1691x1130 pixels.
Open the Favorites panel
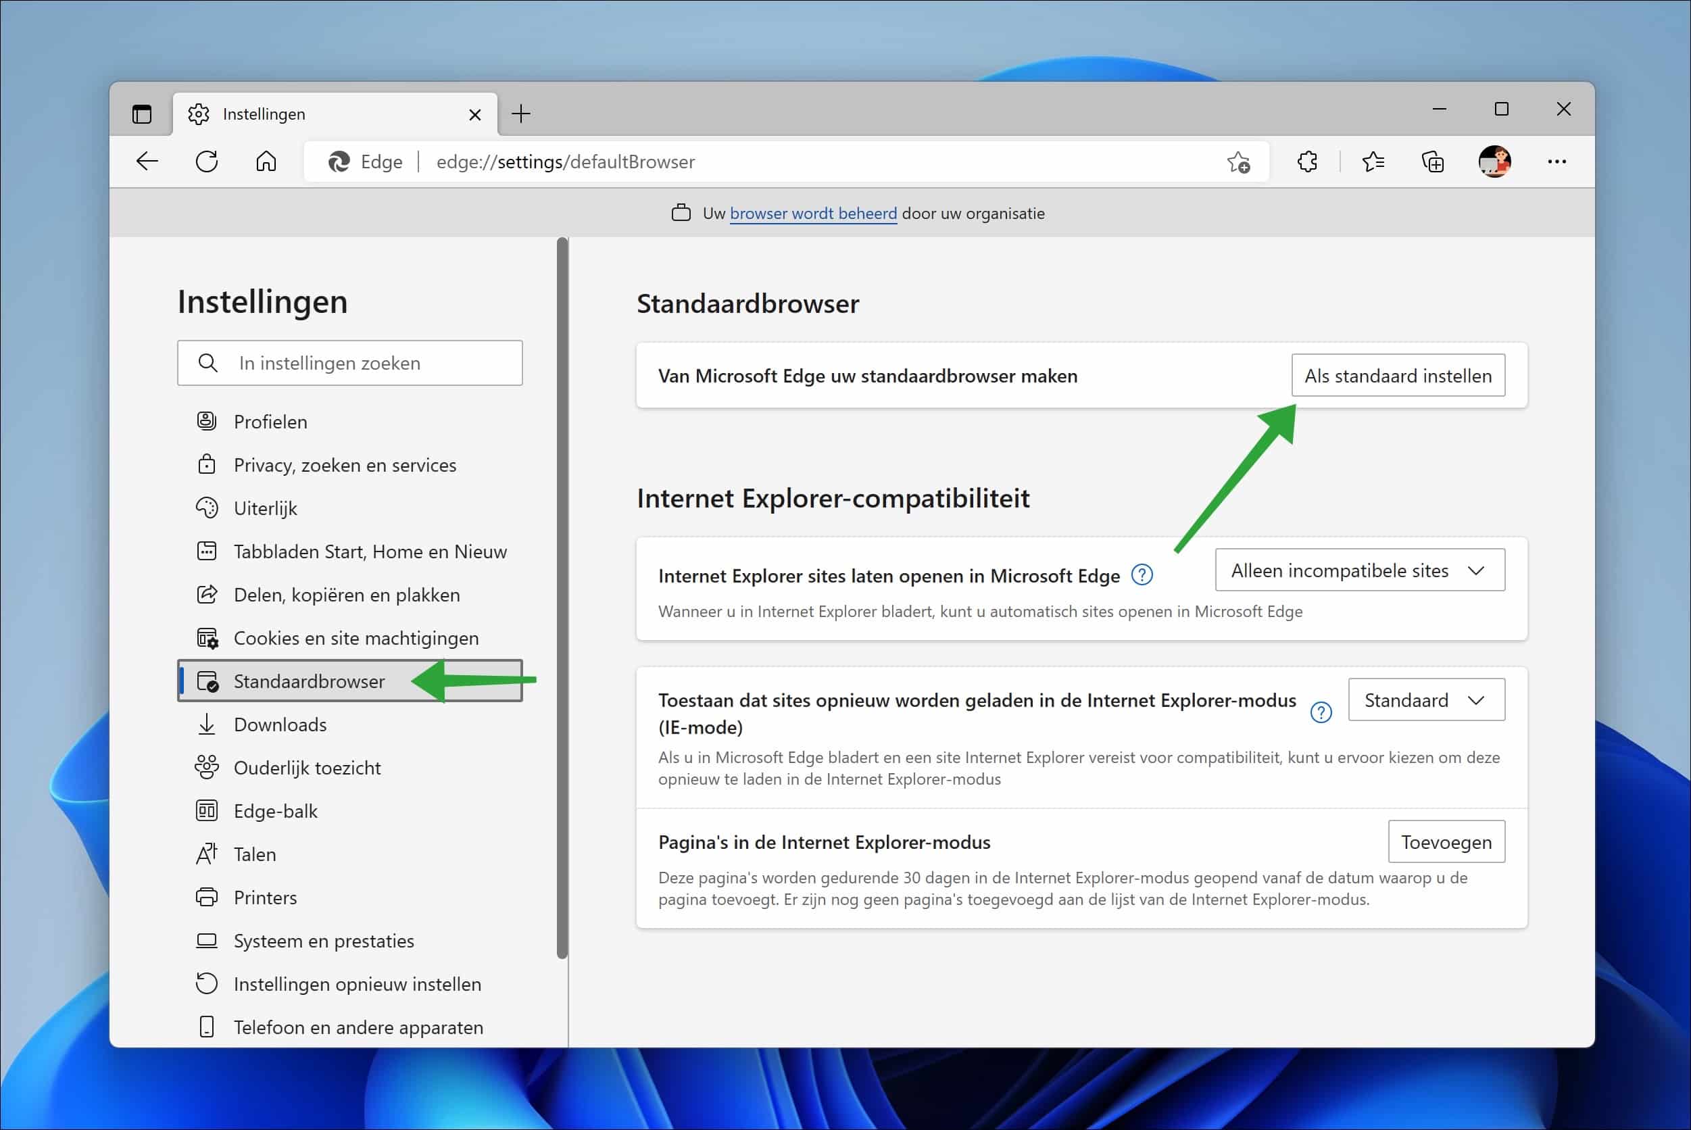tap(1373, 162)
